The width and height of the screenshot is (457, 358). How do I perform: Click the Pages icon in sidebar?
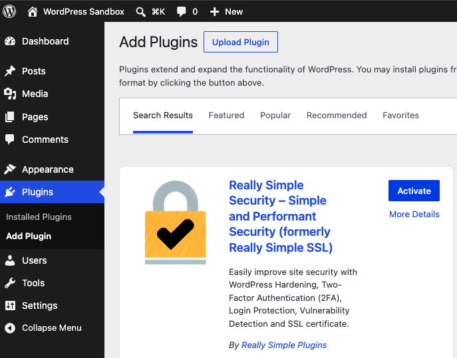tap(9, 117)
